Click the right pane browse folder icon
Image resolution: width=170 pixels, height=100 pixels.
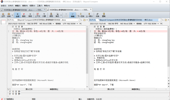pyautogui.click(x=166, y=20)
